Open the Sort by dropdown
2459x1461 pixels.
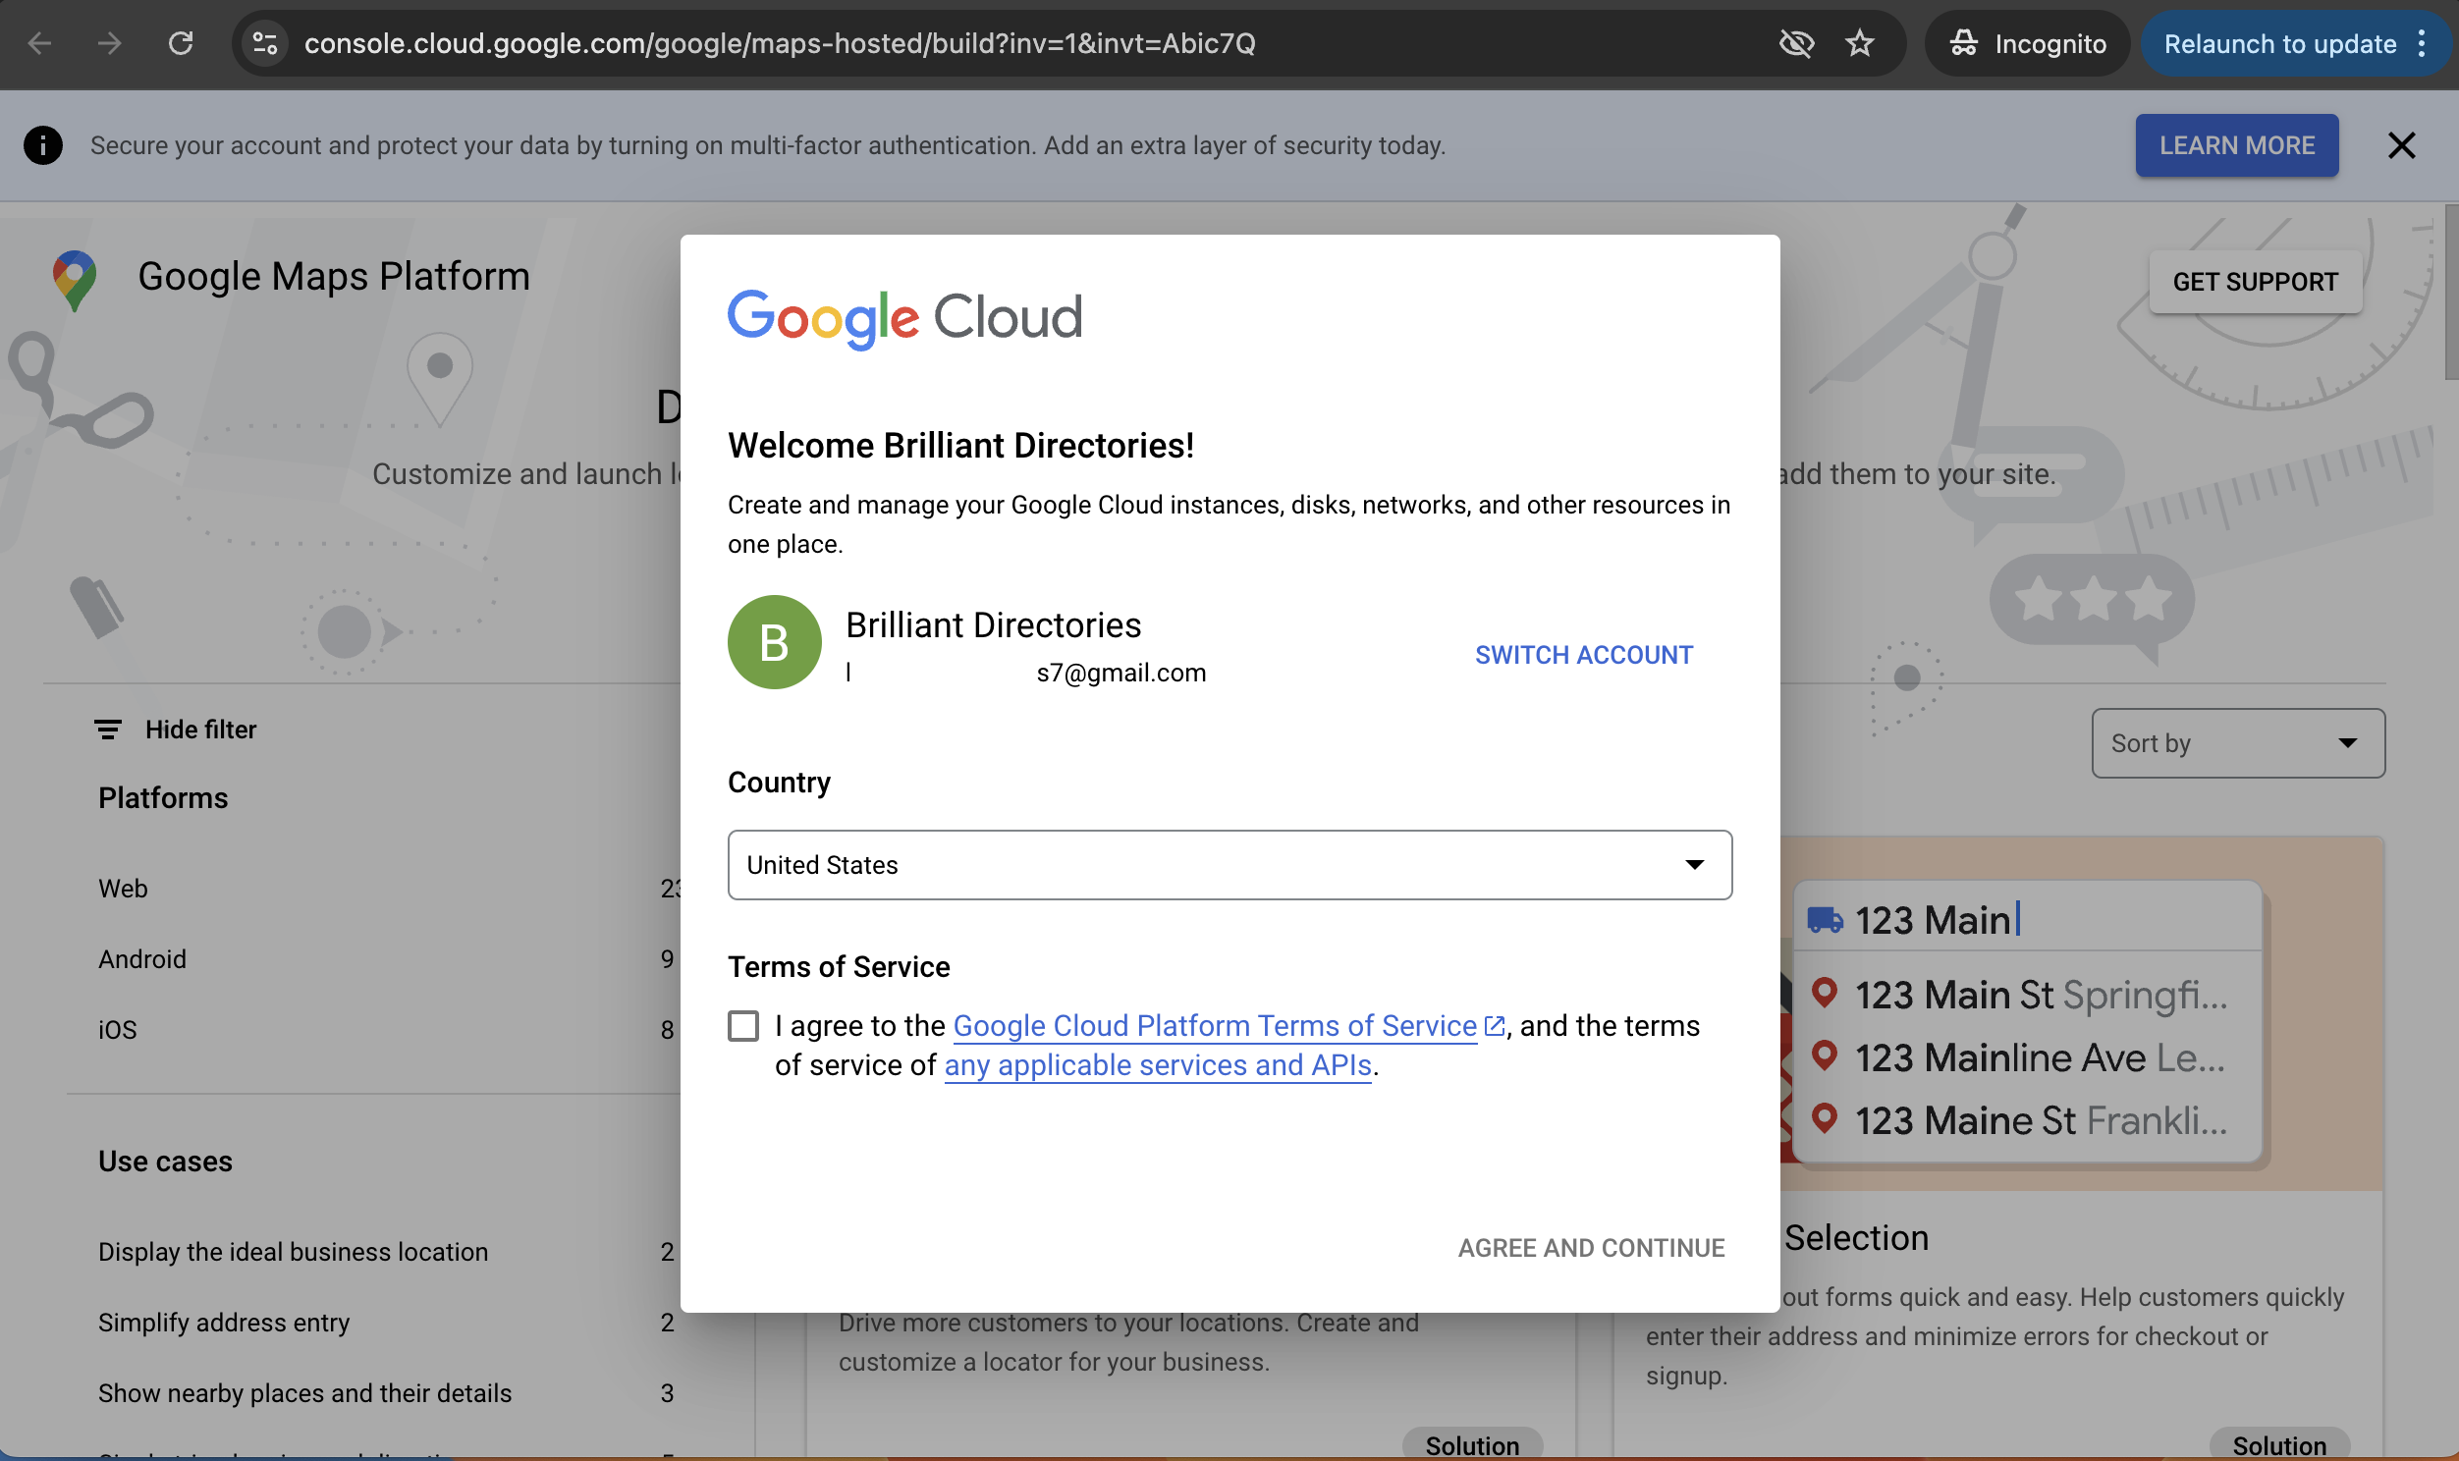tap(2236, 743)
